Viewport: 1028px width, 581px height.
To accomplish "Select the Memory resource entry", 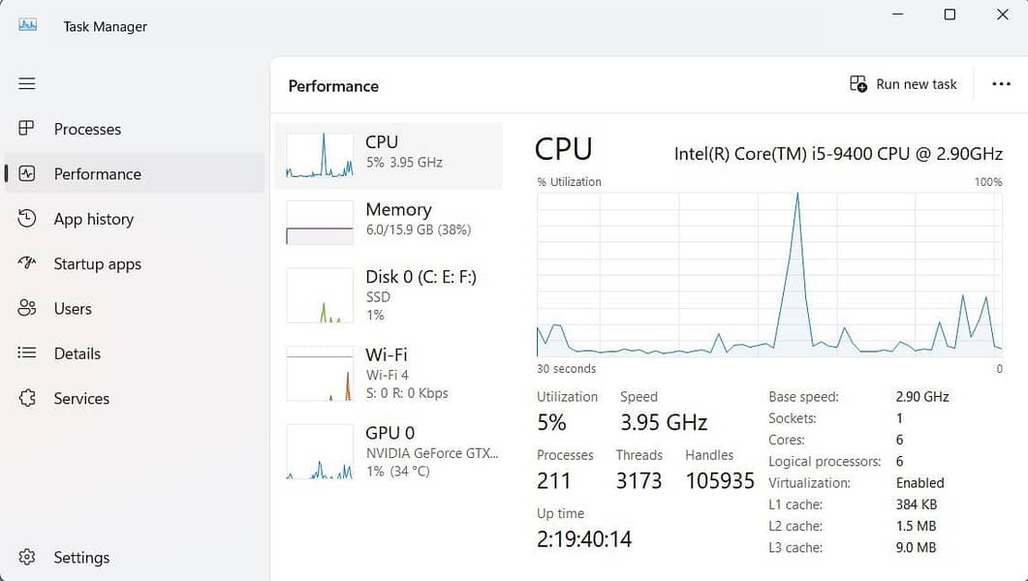I will [389, 220].
